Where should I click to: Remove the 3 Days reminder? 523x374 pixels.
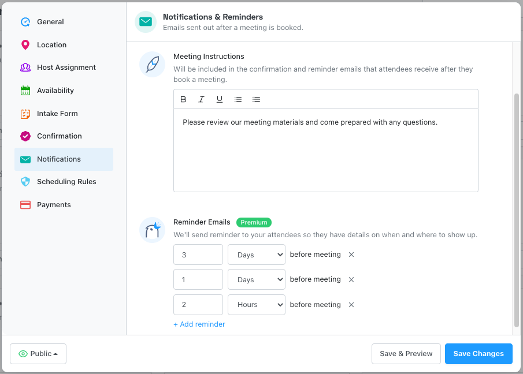(351, 255)
